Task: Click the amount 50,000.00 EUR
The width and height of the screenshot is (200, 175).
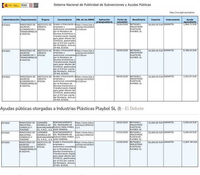Action: click(155, 133)
